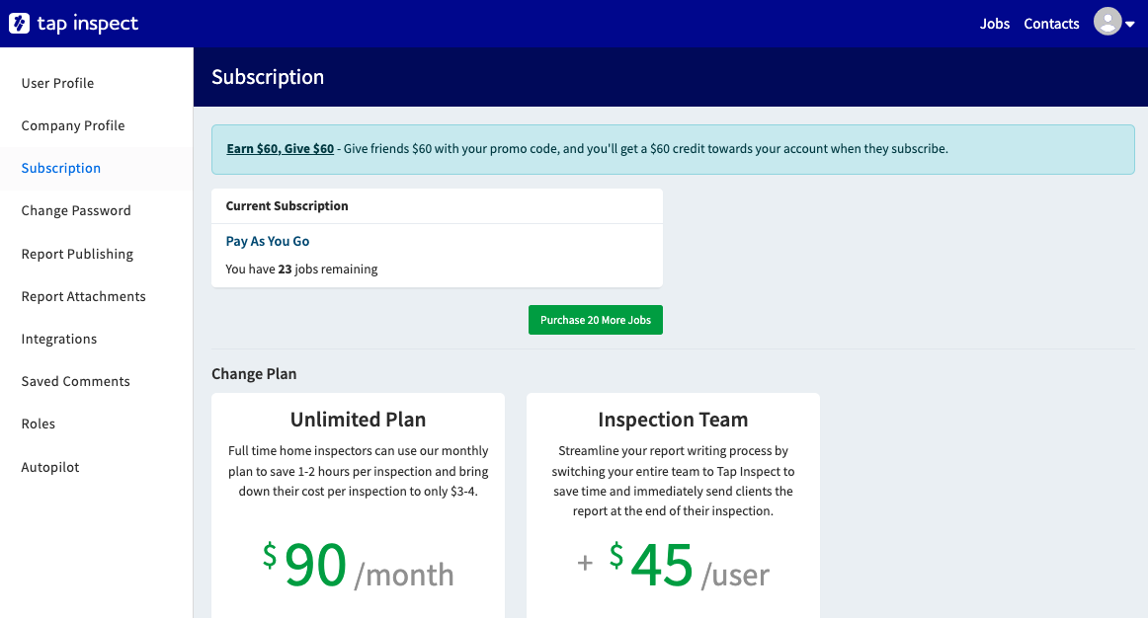Purchase 20 More Jobs button
The width and height of the screenshot is (1148, 618).
pyautogui.click(x=595, y=320)
